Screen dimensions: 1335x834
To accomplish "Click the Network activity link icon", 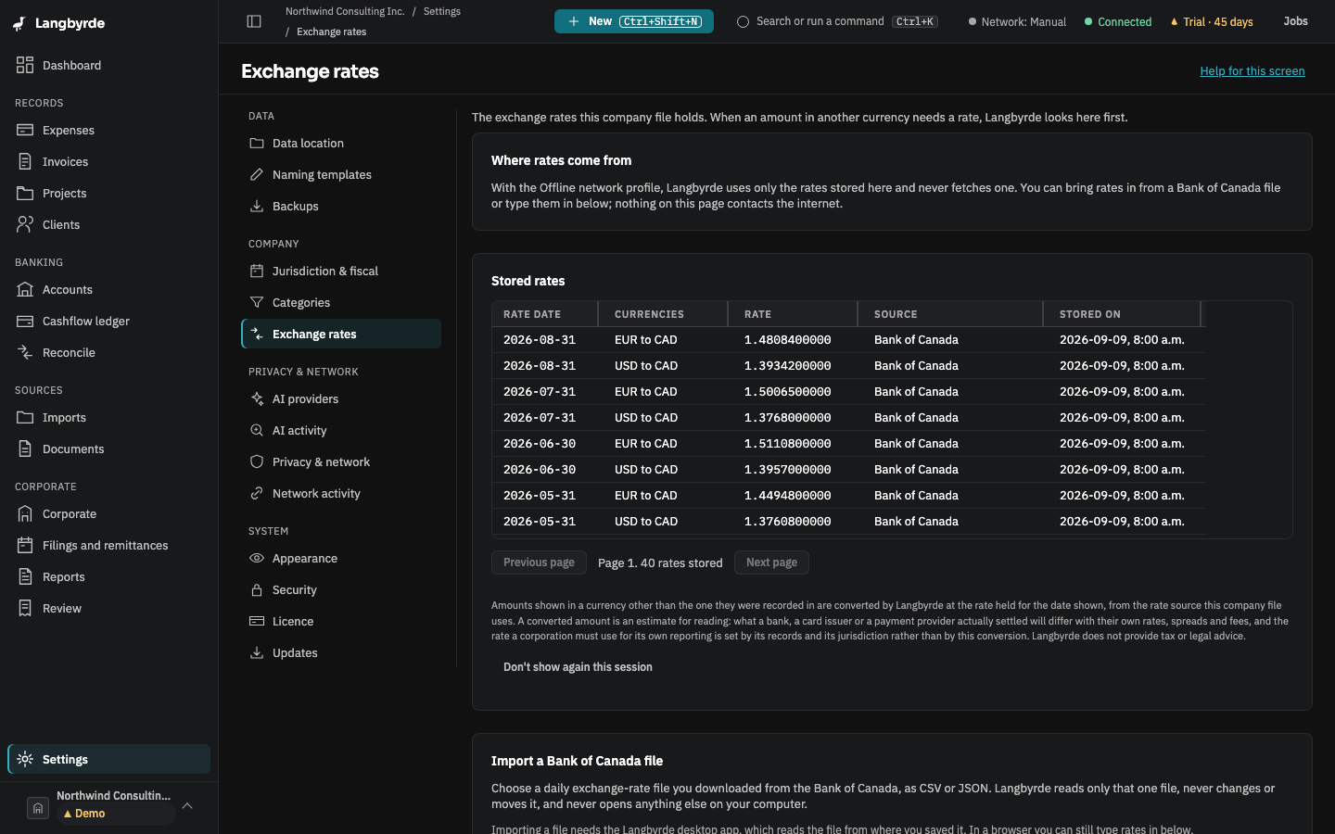I will (x=257, y=493).
